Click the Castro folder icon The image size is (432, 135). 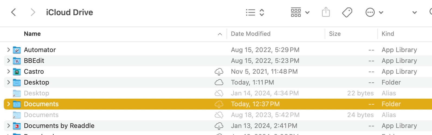point(17,72)
